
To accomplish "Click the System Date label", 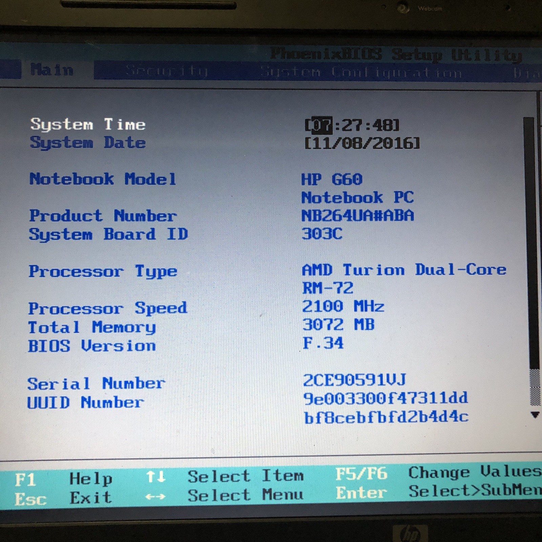I will click(88, 142).
